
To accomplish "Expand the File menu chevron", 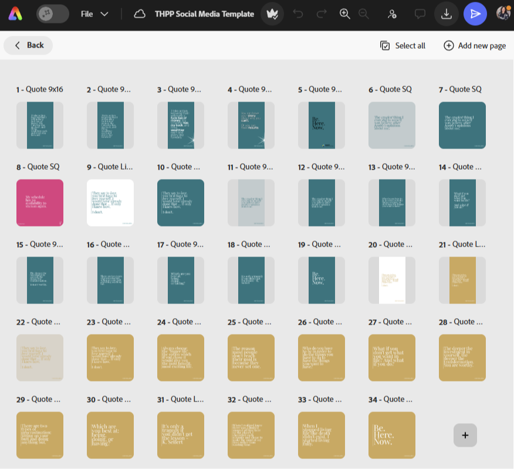I will [104, 14].
